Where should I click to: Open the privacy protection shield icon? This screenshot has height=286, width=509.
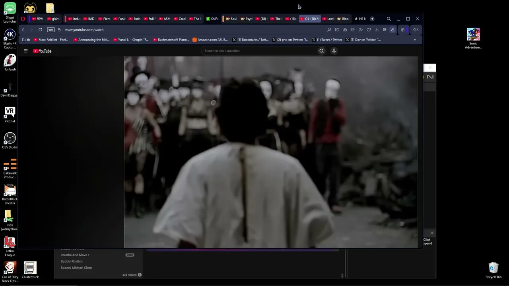[353, 30]
